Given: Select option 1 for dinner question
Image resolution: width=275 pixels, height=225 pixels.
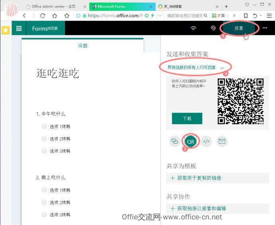Looking at the screenshot, I should click(44, 190).
